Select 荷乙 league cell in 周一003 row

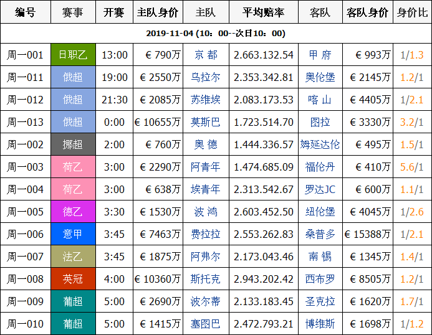coord(73,167)
